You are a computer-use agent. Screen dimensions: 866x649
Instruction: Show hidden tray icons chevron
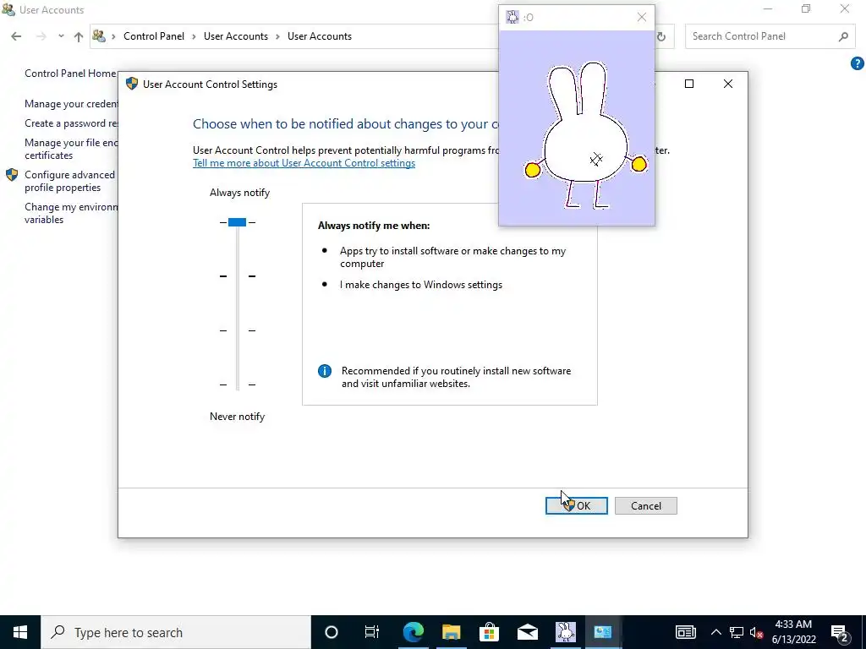(715, 632)
